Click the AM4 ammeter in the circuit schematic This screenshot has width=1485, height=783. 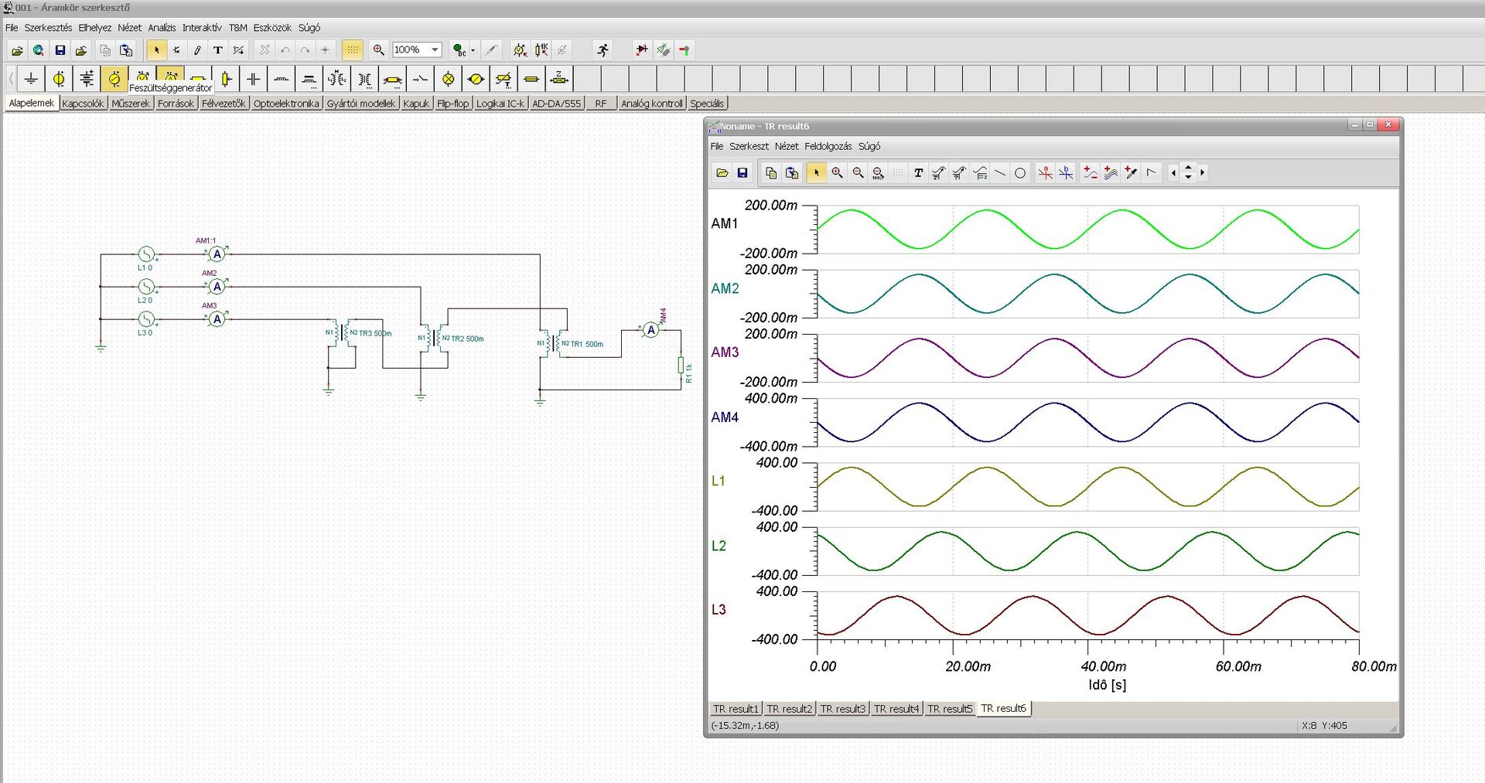point(651,330)
